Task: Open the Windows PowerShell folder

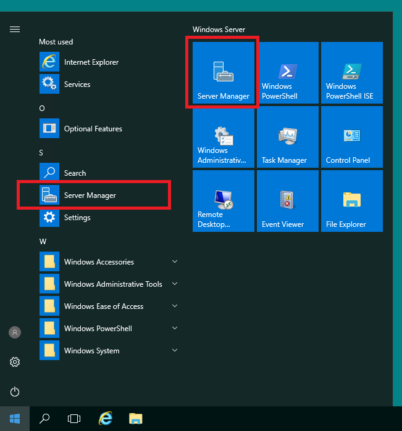Action: pos(108,329)
